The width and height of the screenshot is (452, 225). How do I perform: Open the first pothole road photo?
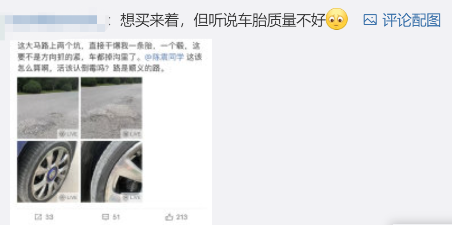[x=48, y=108]
